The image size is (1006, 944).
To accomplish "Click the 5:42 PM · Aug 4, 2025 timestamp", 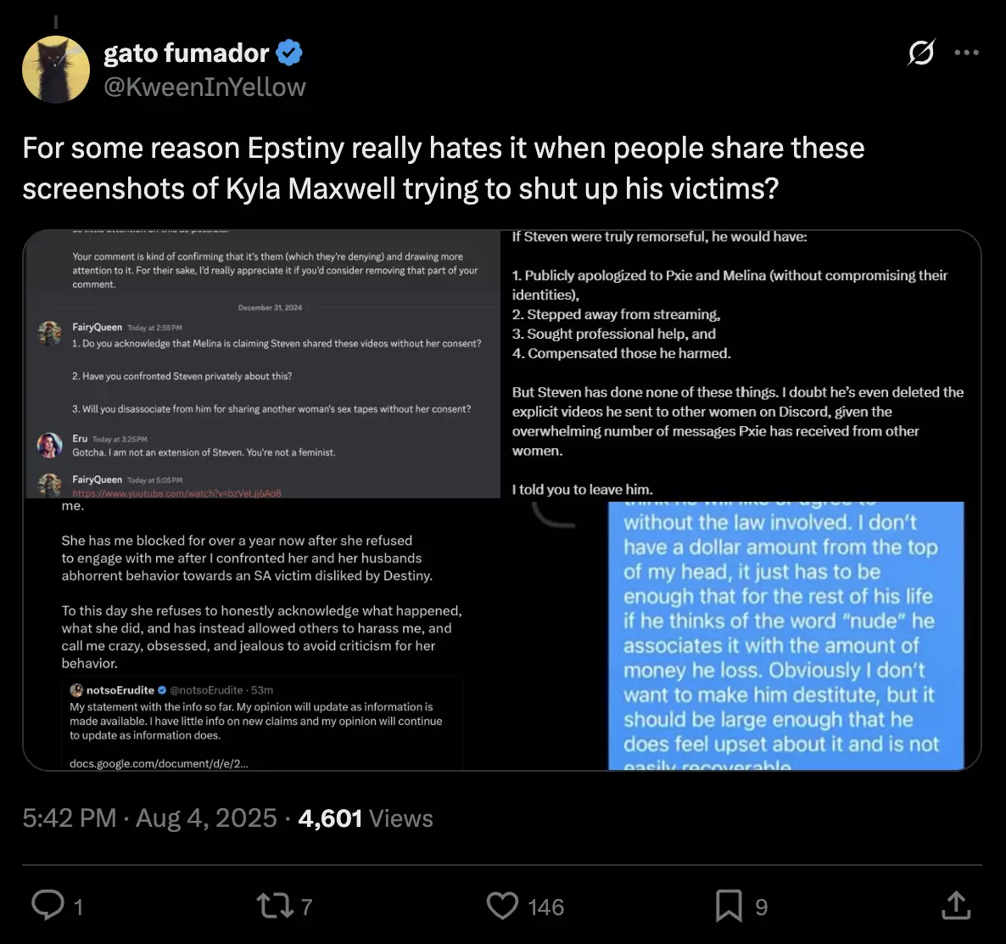I will [x=149, y=818].
